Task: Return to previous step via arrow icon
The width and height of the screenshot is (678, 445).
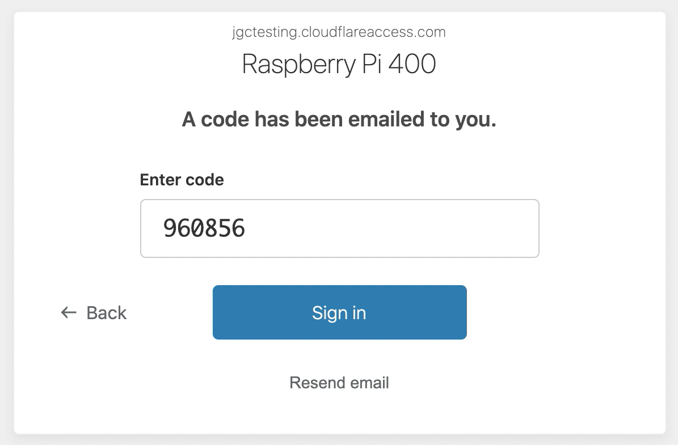Action: point(69,312)
